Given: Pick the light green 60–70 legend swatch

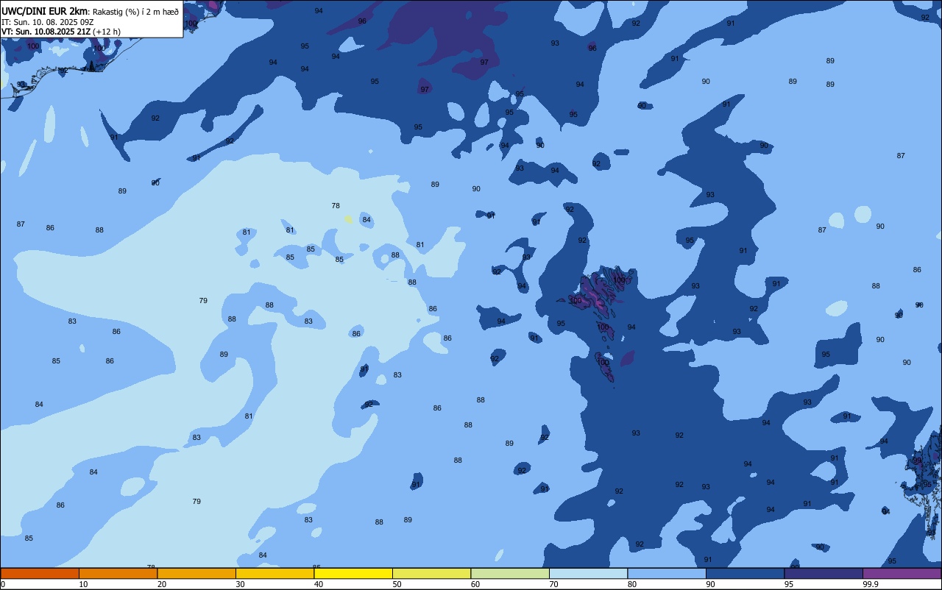Looking at the screenshot, I should (510, 573).
